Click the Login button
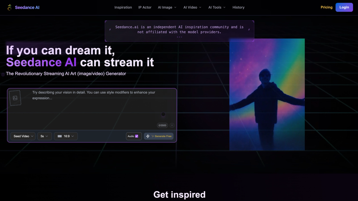 344,7
